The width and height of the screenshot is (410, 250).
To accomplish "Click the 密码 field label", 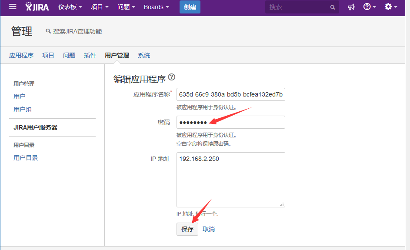I will pos(164,122).
